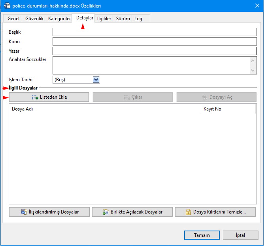
Task: Confirm with the Tamam button
Action: point(202,235)
